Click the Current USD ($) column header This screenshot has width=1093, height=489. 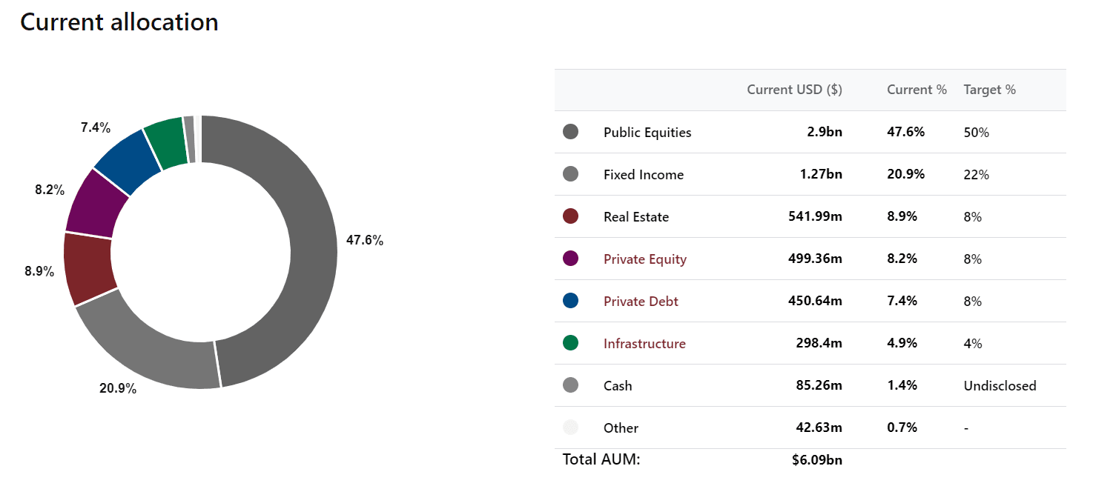tap(794, 90)
